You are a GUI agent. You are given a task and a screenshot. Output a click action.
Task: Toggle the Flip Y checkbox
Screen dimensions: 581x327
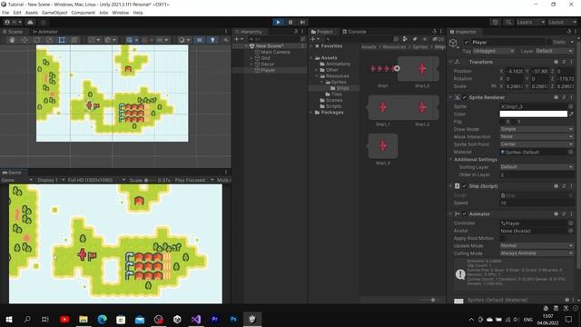(x=514, y=122)
